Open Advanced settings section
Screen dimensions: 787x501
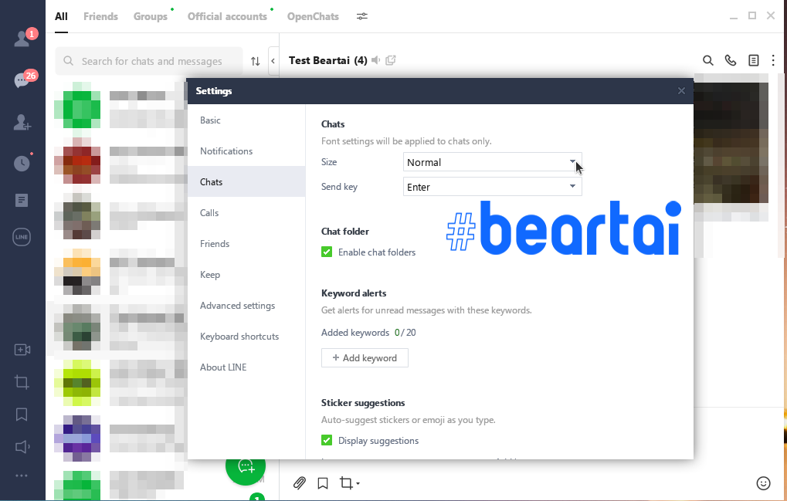[x=246, y=306]
